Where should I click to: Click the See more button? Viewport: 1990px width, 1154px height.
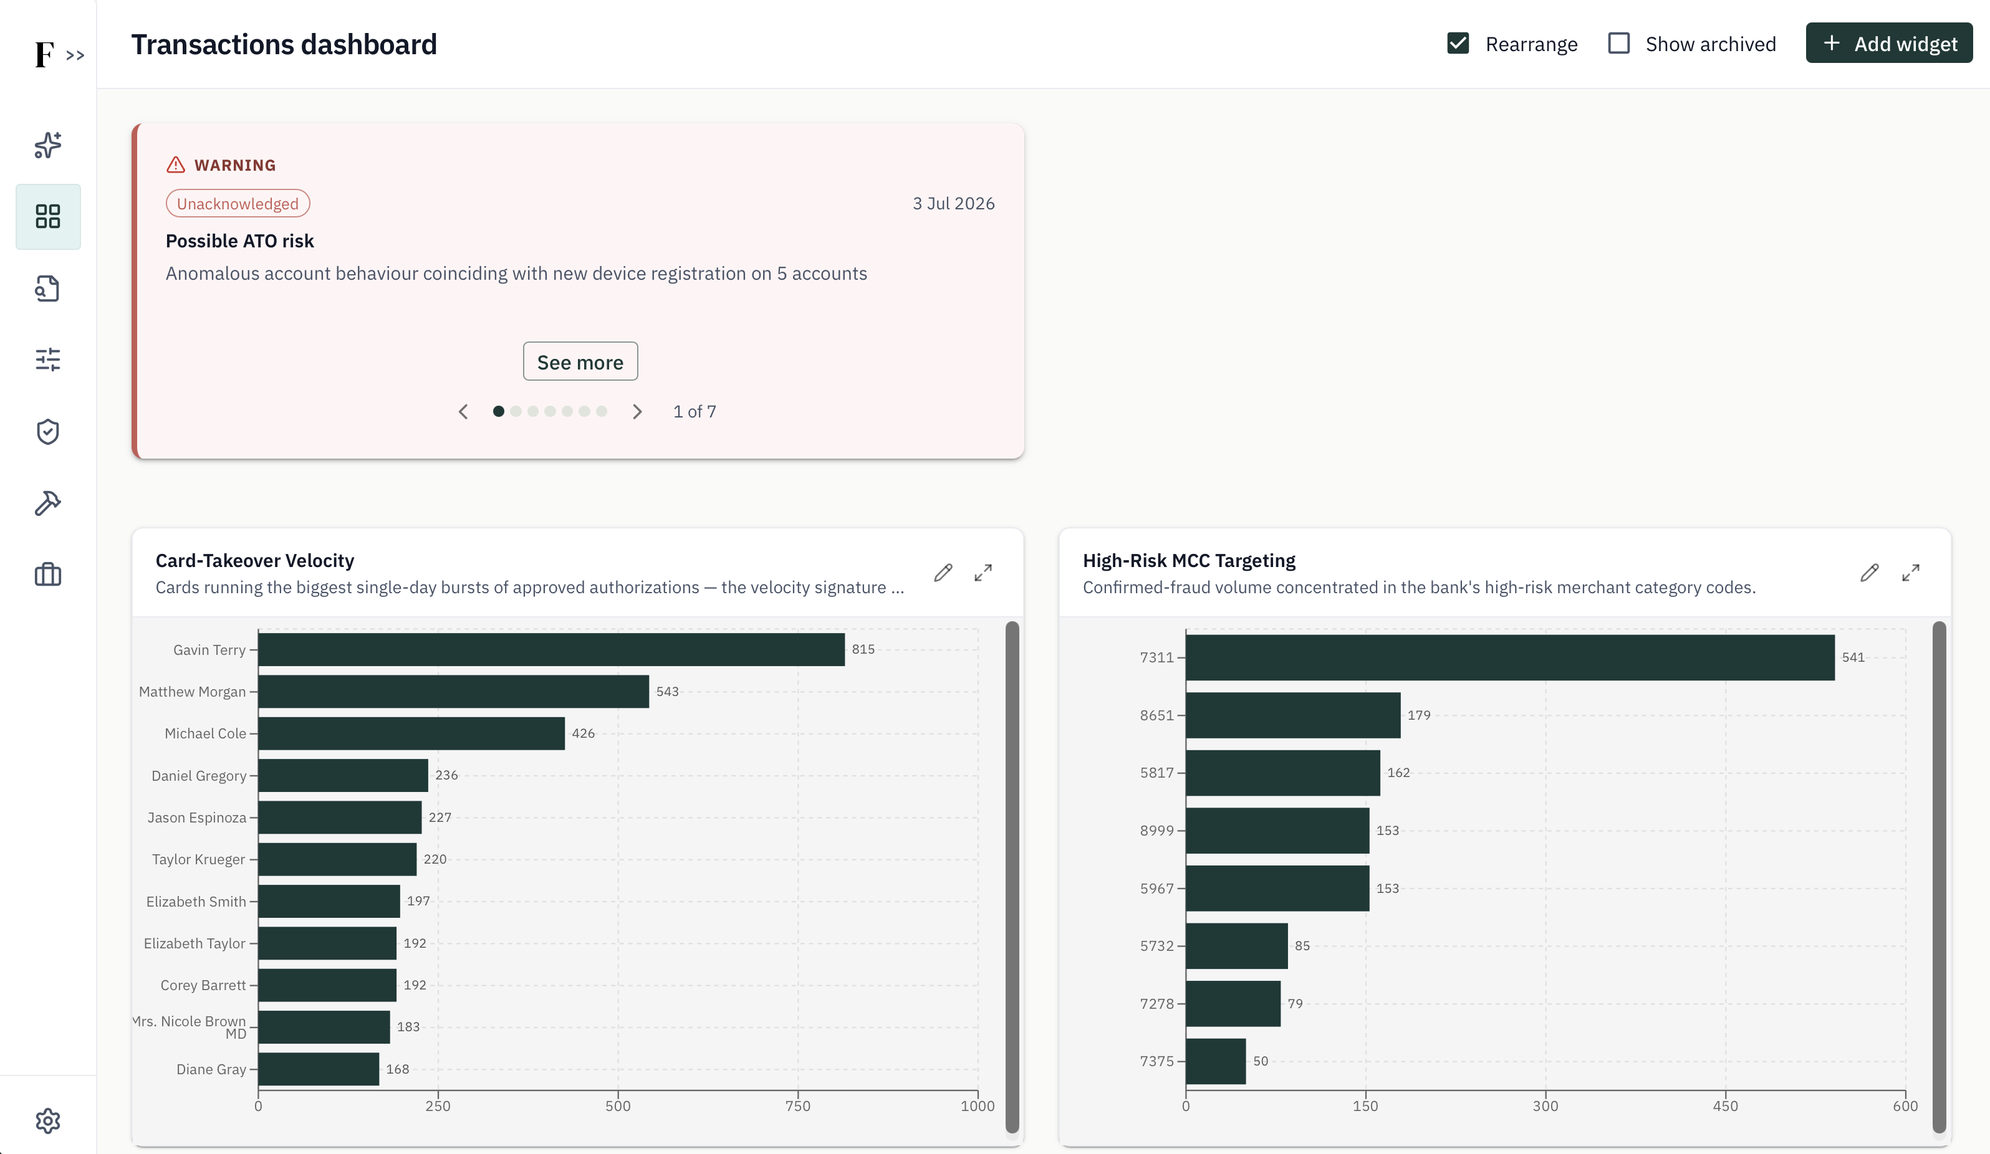click(x=580, y=361)
